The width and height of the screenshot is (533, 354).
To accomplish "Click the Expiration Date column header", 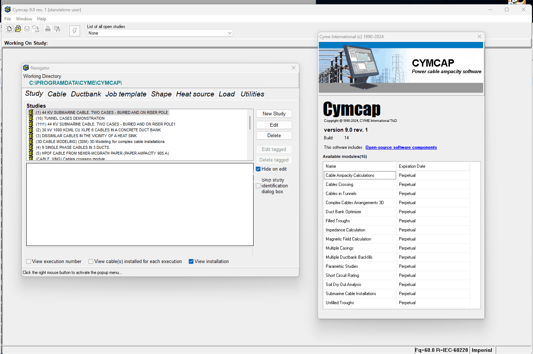I will coord(433,166).
